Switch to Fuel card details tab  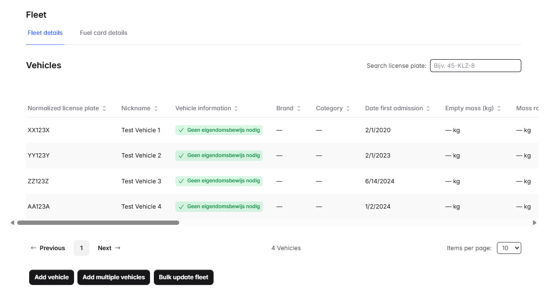[104, 33]
